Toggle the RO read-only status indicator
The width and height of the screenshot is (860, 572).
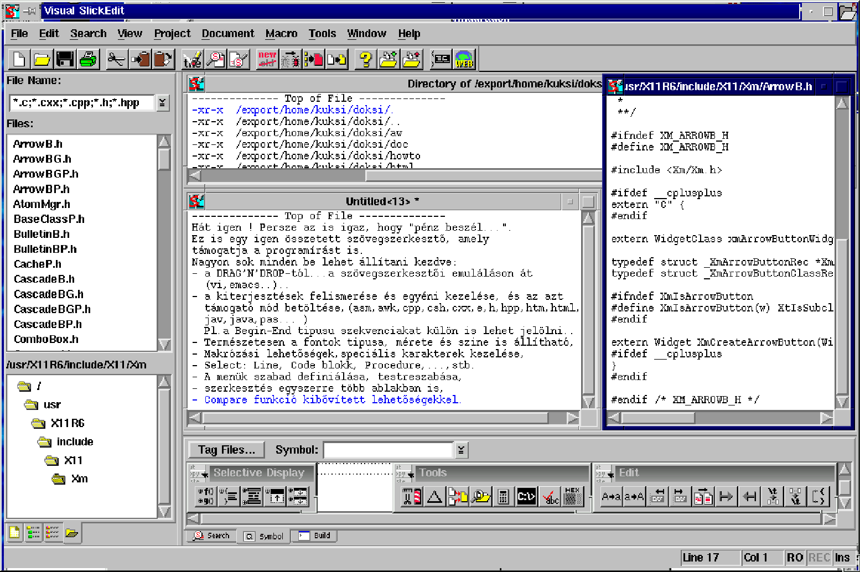click(x=795, y=557)
